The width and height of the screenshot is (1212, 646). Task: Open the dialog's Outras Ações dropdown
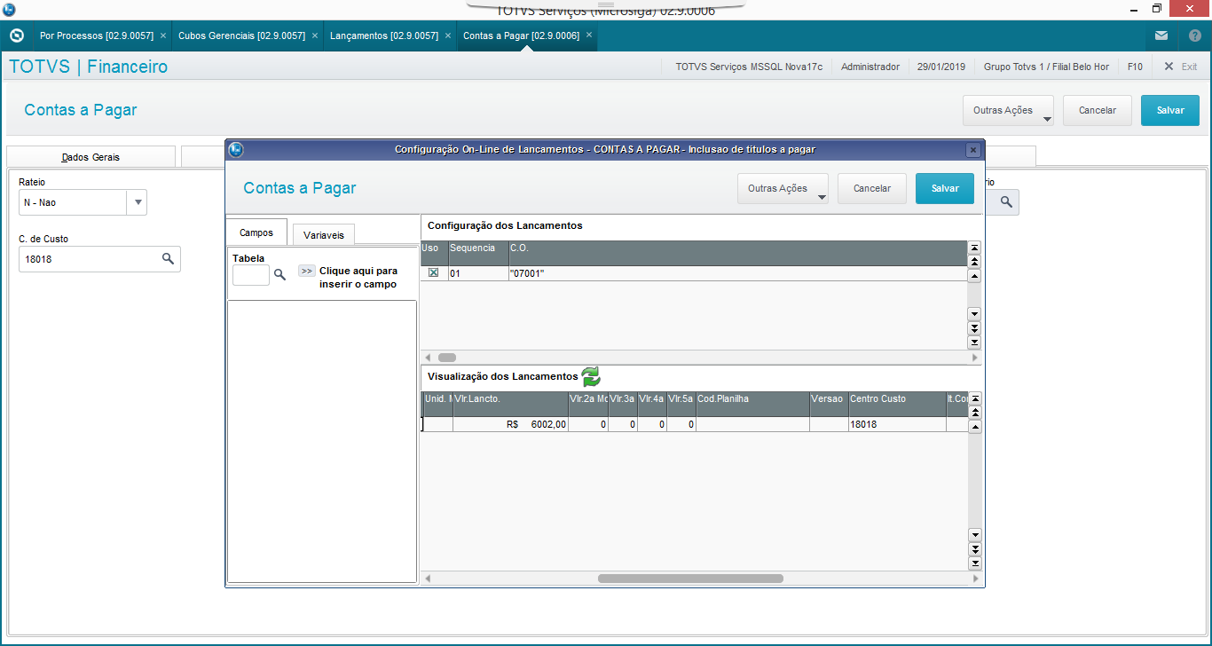pos(783,188)
